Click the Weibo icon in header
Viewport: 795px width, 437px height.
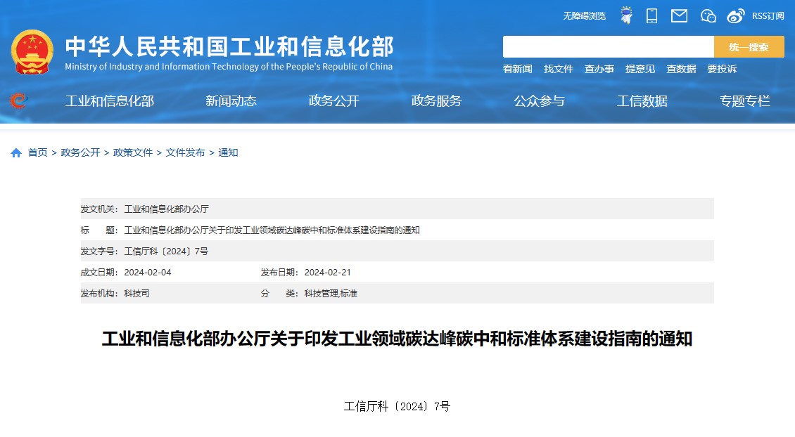[x=735, y=15]
